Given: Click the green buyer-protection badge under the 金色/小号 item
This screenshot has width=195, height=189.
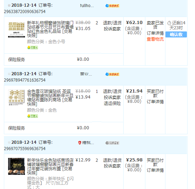Looking at the screenshot, I should (33, 47).
